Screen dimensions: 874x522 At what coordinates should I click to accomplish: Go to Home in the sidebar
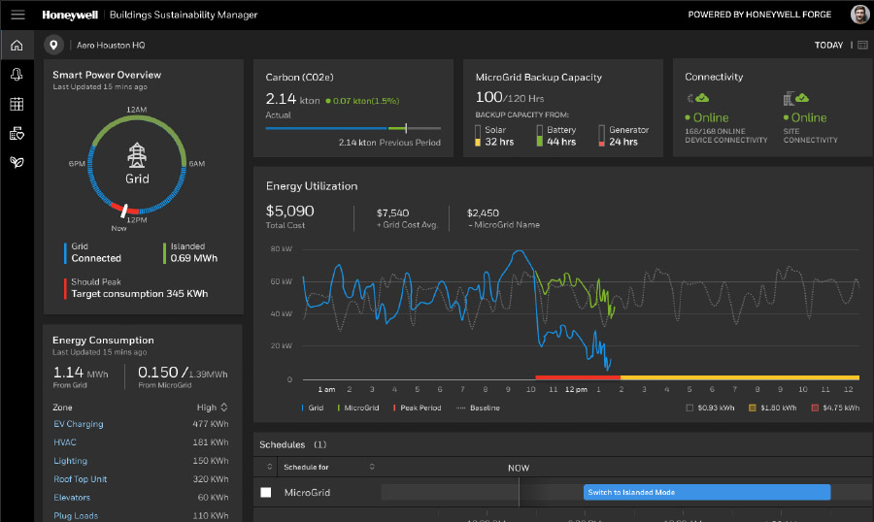[x=17, y=46]
